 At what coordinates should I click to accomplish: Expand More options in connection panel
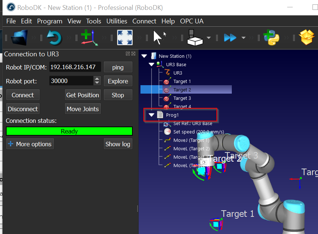click(30, 144)
